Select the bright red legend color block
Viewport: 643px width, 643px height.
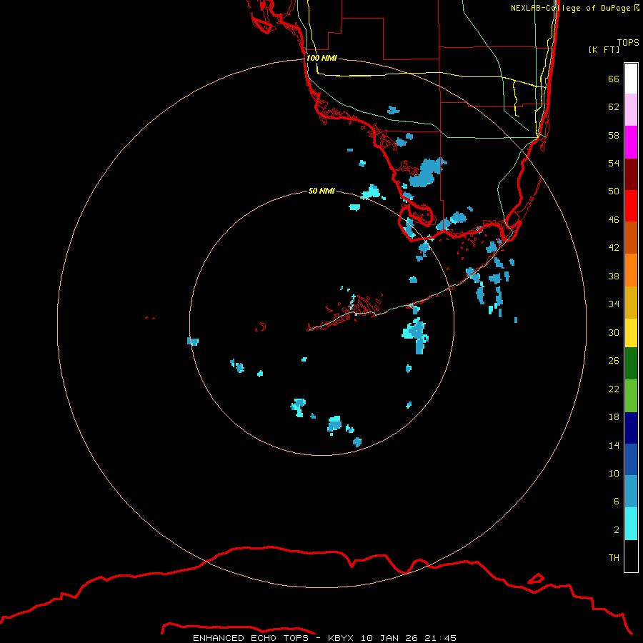(x=631, y=206)
